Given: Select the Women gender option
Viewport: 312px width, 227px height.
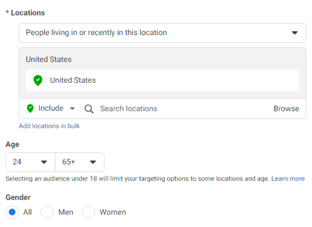Looking at the screenshot, I should (89, 212).
